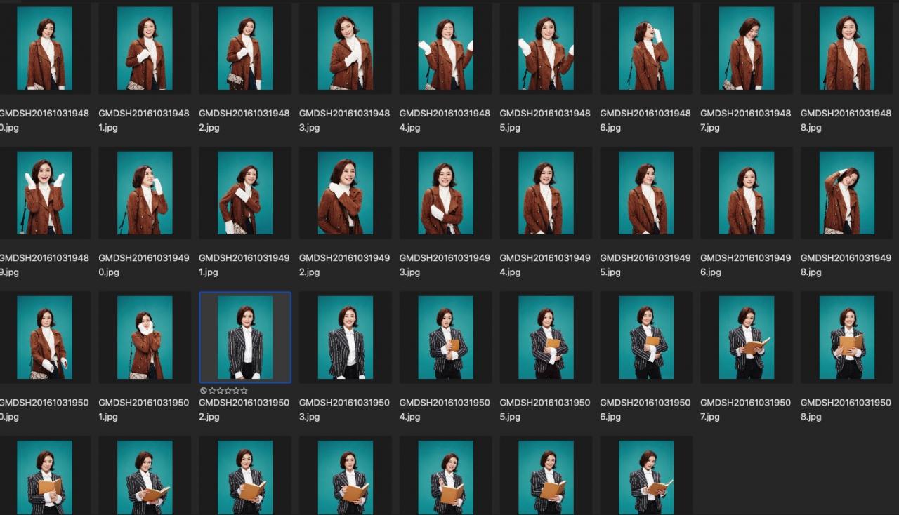
Task: Click the thumbnail of GMDSH201610319486.jpg
Action: pyautogui.click(x=646, y=48)
